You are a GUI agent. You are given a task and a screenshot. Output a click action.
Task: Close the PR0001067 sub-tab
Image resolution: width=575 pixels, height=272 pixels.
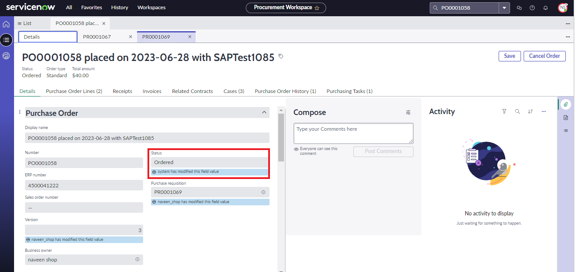click(130, 37)
